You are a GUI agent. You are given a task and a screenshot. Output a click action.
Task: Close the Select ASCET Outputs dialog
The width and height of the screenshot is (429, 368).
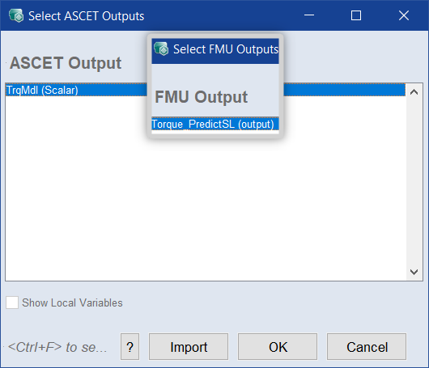pyautogui.click(x=404, y=15)
